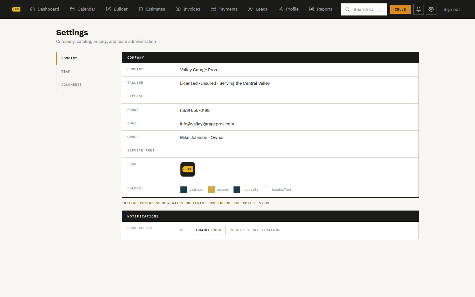Click the Estimates clipboard icon

141,9
